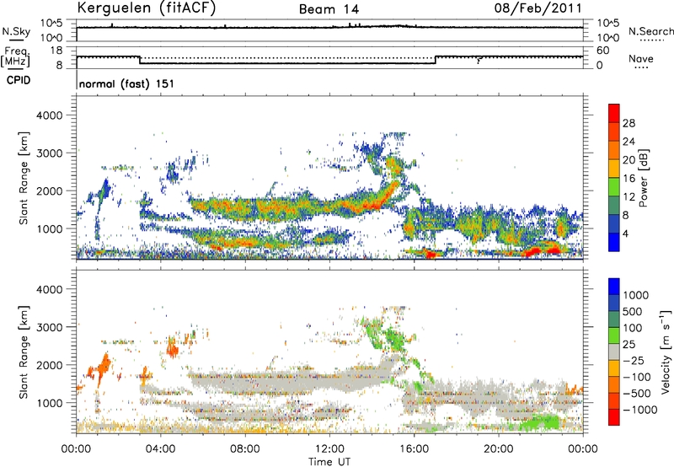The image size is (674, 467).
Task: Click the "2000" tick of the power panel
Action: tap(50, 191)
